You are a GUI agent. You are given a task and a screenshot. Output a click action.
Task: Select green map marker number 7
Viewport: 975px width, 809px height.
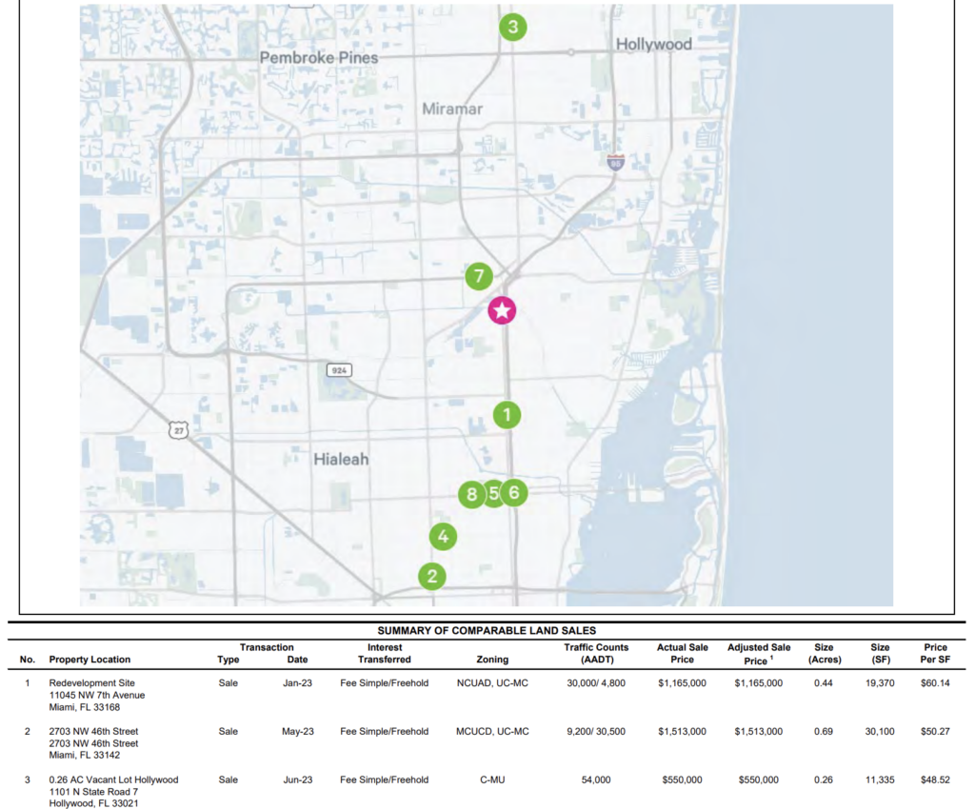point(479,278)
